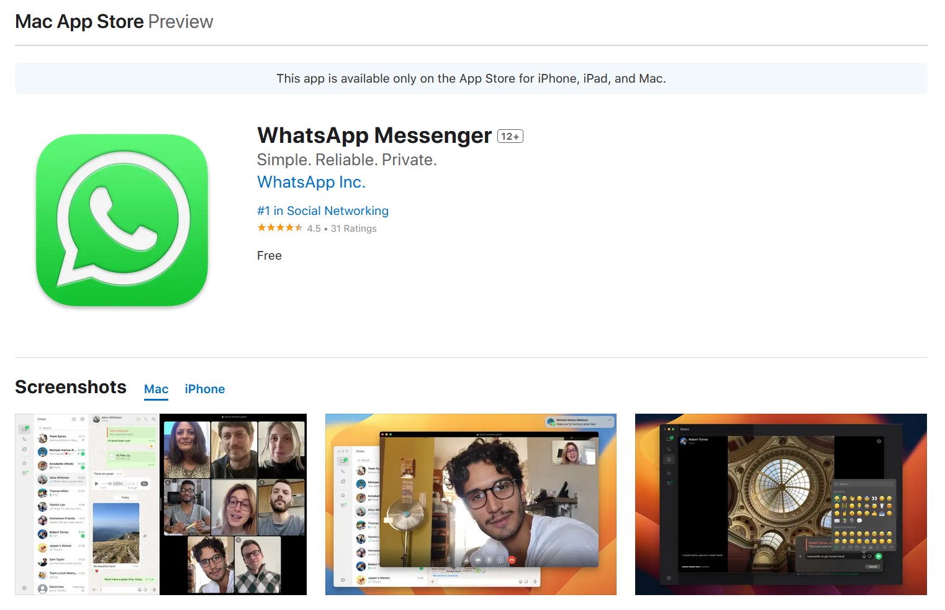Click the 12+ age rating badge

[x=510, y=137]
